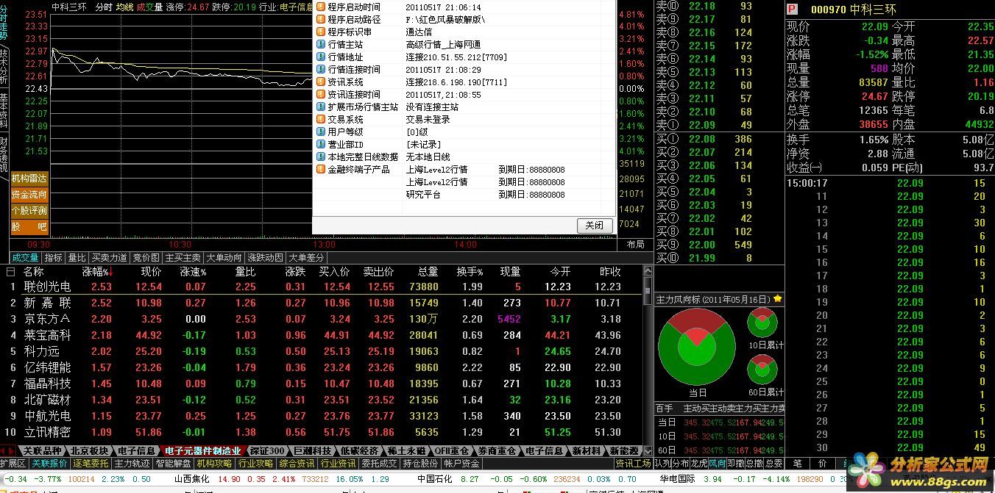Switch to the 大单动向 tab
The width and height of the screenshot is (995, 493).
coord(224,258)
